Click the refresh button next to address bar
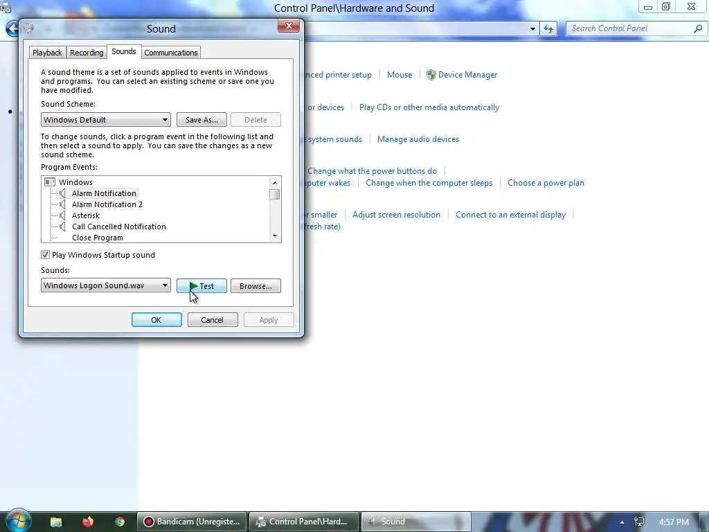Image resolution: width=709 pixels, height=532 pixels. 548,29
